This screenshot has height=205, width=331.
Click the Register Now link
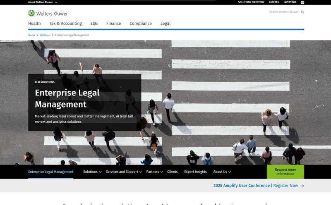pyautogui.click(x=285, y=186)
